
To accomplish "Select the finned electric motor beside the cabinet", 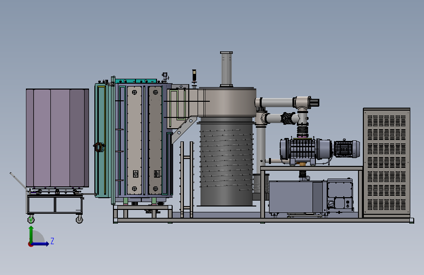I will (x=347, y=149).
